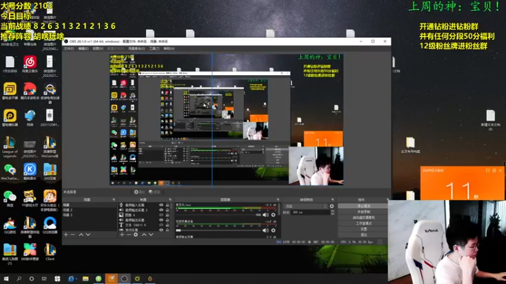The width and height of the screenshot is (506, 284).
Task: Toggle visibility eye for 图像 4 source
Action: (x=161, y=215)
